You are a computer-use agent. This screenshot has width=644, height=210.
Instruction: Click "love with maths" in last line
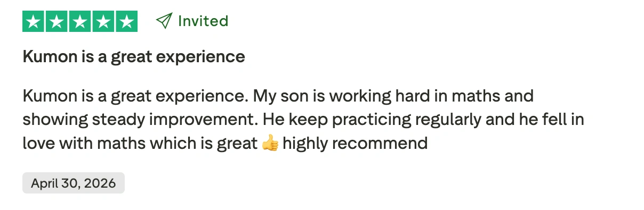click(x=80, y=144)
